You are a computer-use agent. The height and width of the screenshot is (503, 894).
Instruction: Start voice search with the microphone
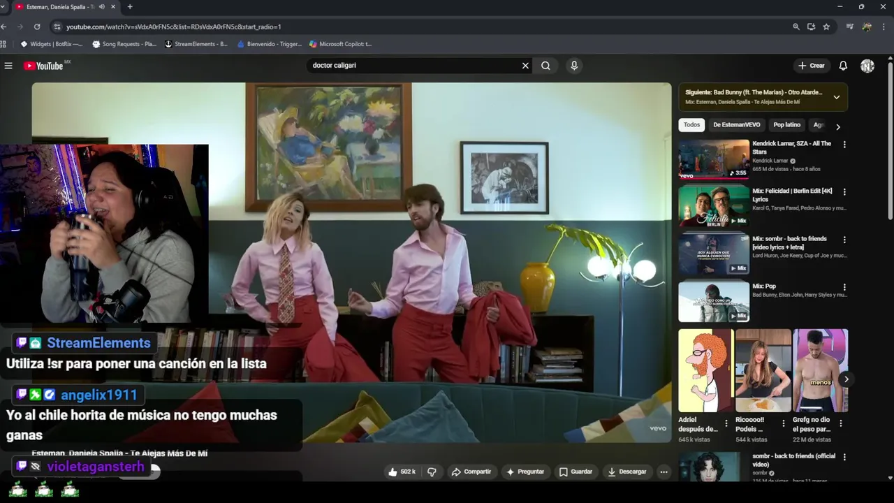(x=574, y=66)
